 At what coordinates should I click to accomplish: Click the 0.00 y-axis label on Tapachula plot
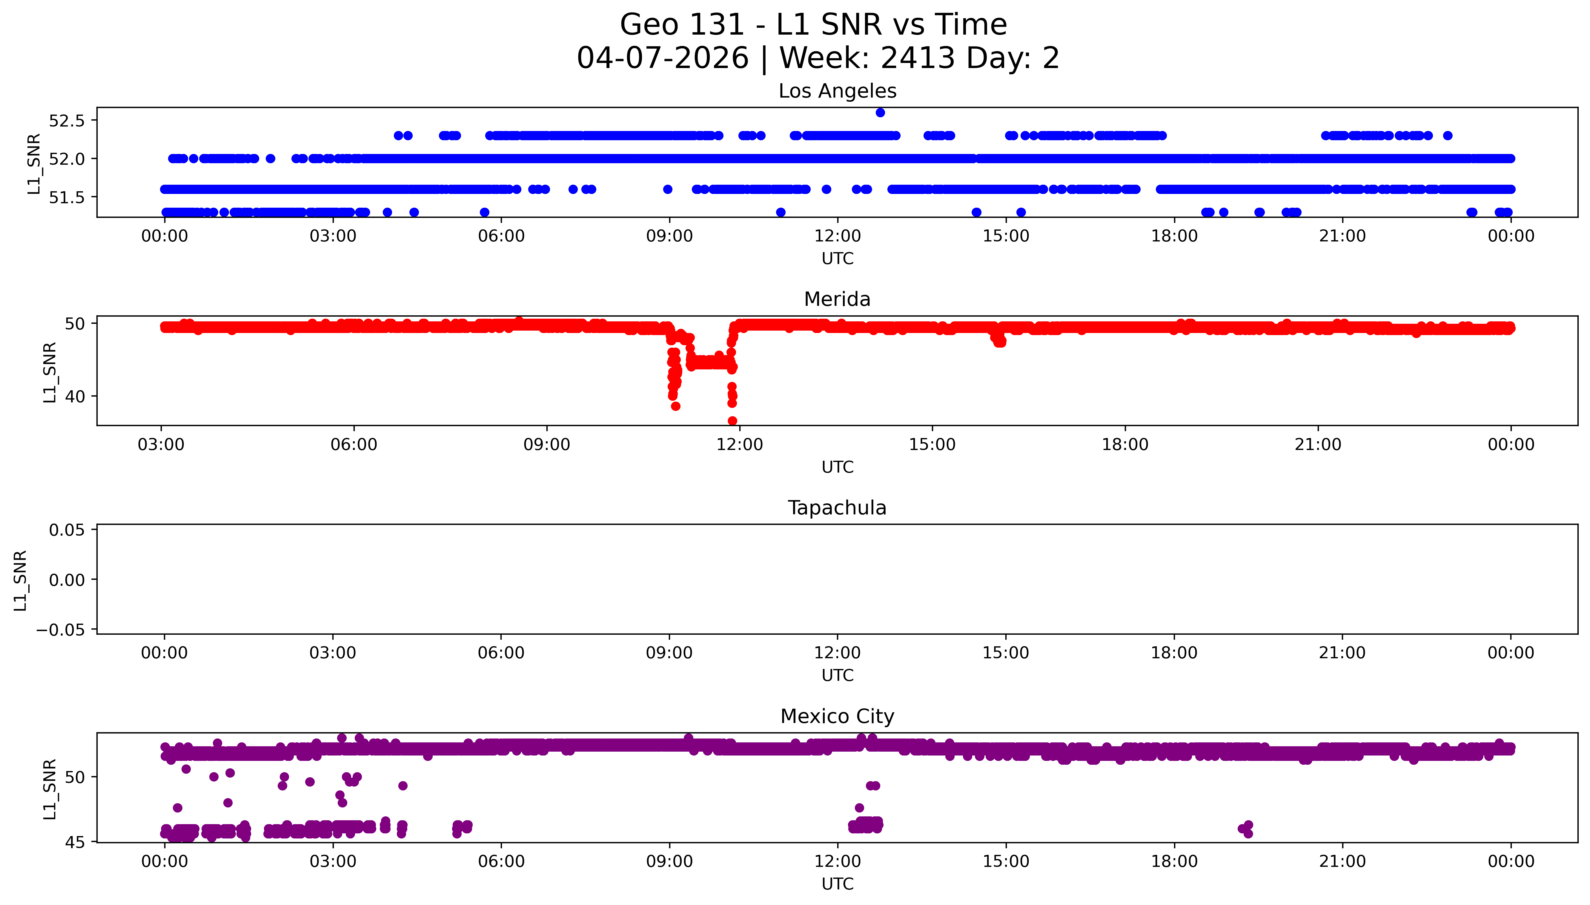click(67, 580)
